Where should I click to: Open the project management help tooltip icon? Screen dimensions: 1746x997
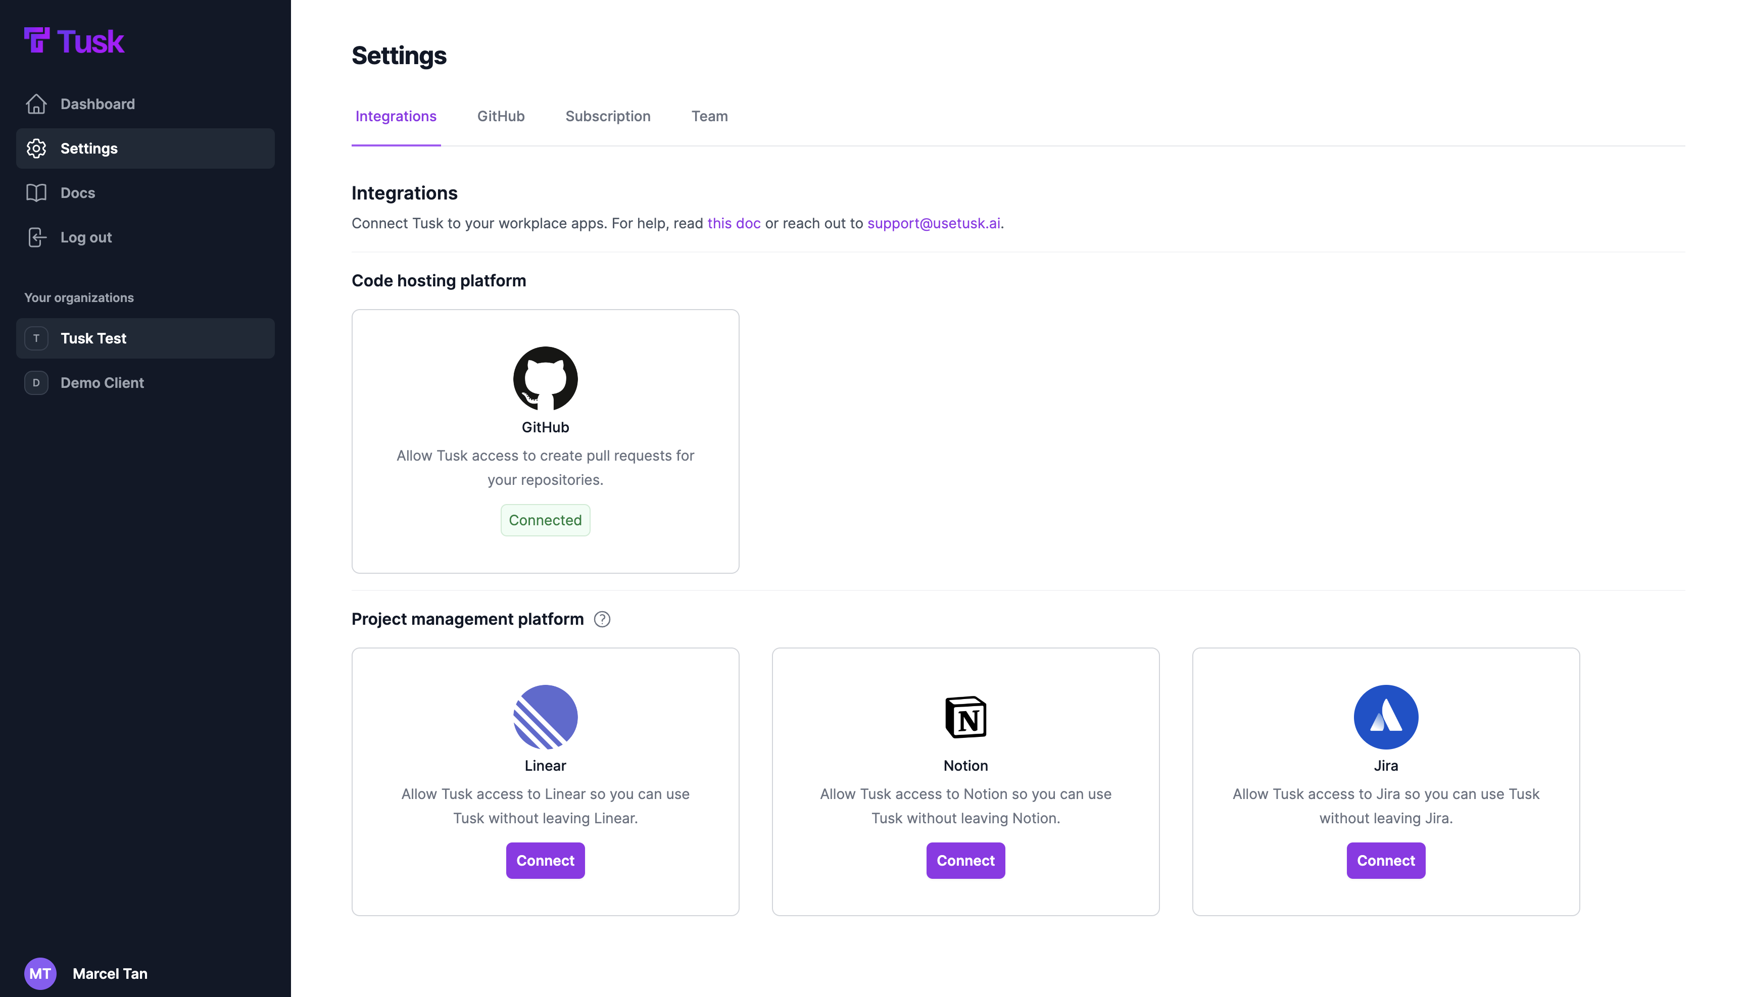[602, 619]
